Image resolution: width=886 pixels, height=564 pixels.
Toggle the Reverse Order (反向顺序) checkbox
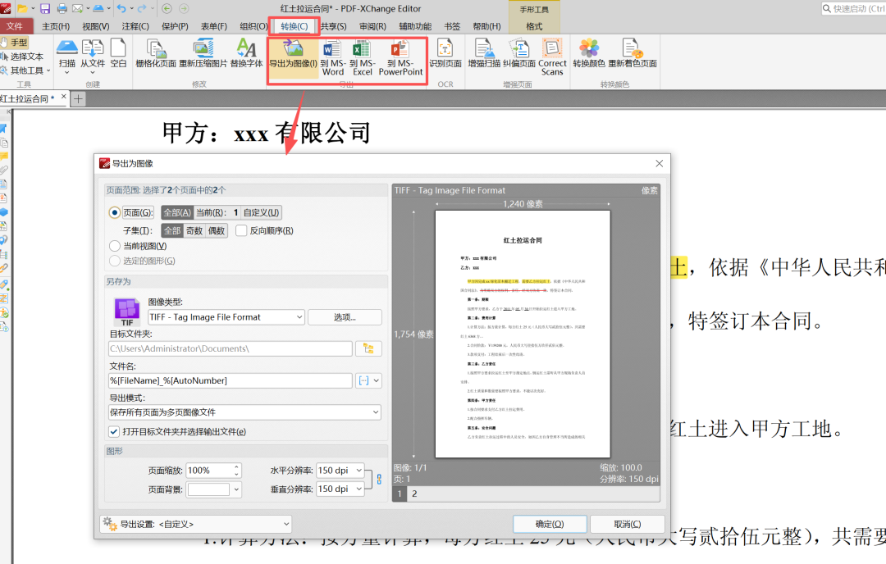[241, 230]
